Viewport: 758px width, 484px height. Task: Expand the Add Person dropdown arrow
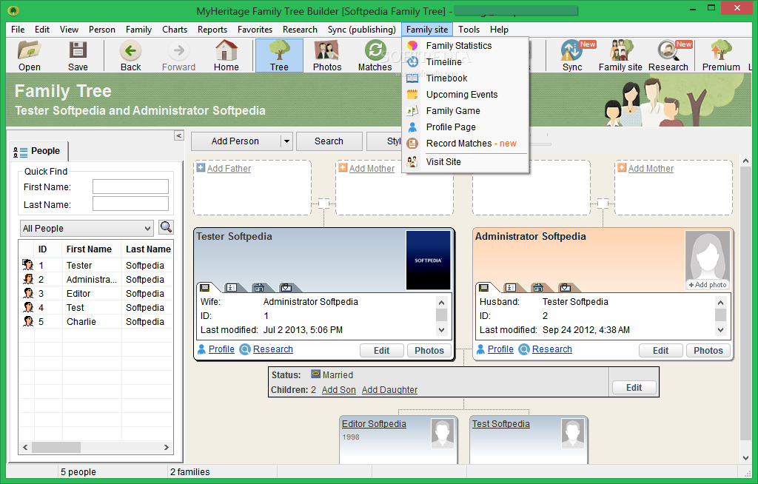tap(286, 141)
